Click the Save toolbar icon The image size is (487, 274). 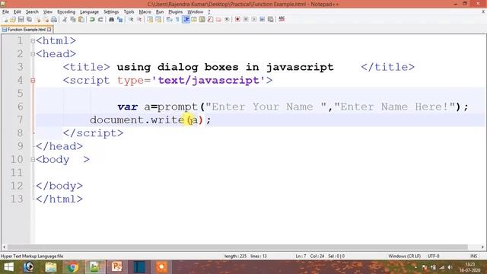tap(21, 19)
